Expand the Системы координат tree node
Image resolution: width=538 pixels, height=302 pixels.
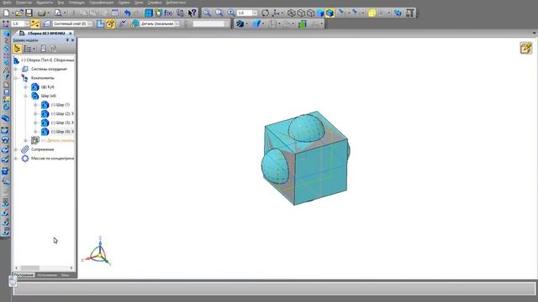tap(15, 69)
